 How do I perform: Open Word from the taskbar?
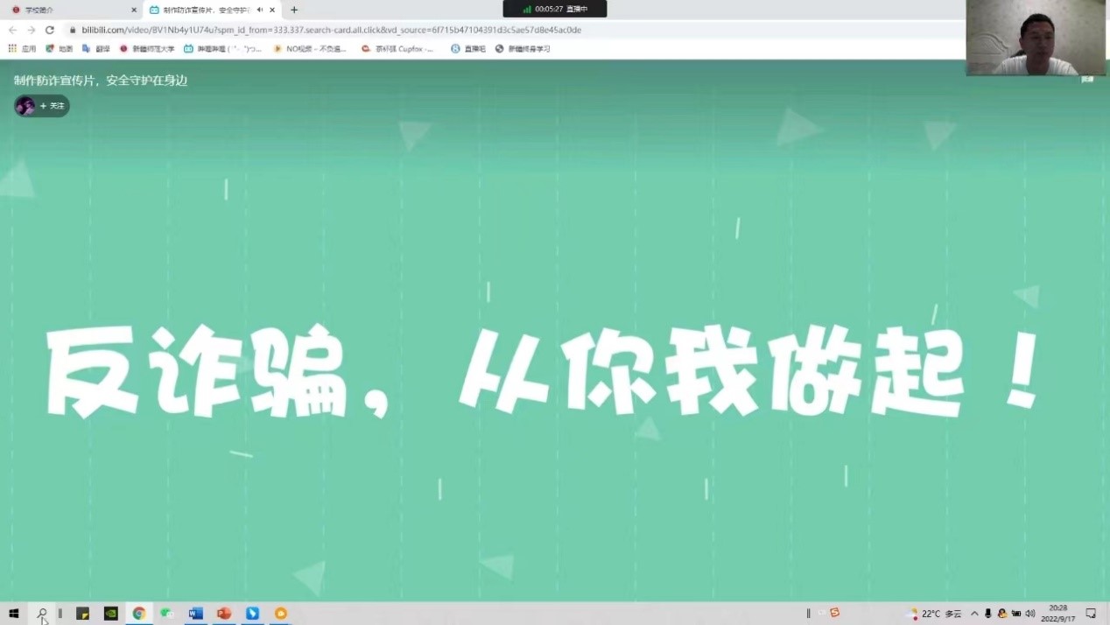point(196,614)
